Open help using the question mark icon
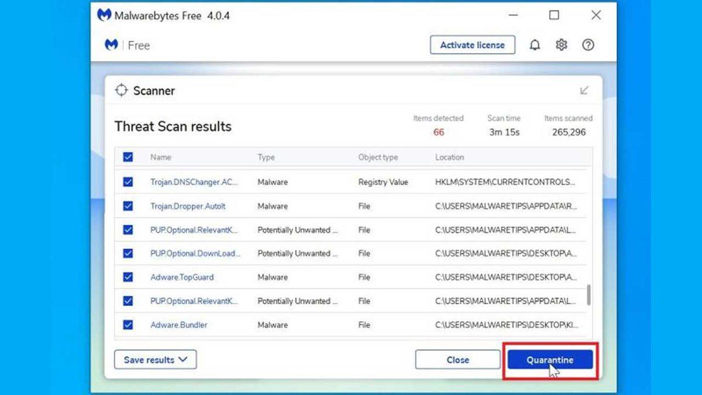The image size is (702, 395). point(588,44)
